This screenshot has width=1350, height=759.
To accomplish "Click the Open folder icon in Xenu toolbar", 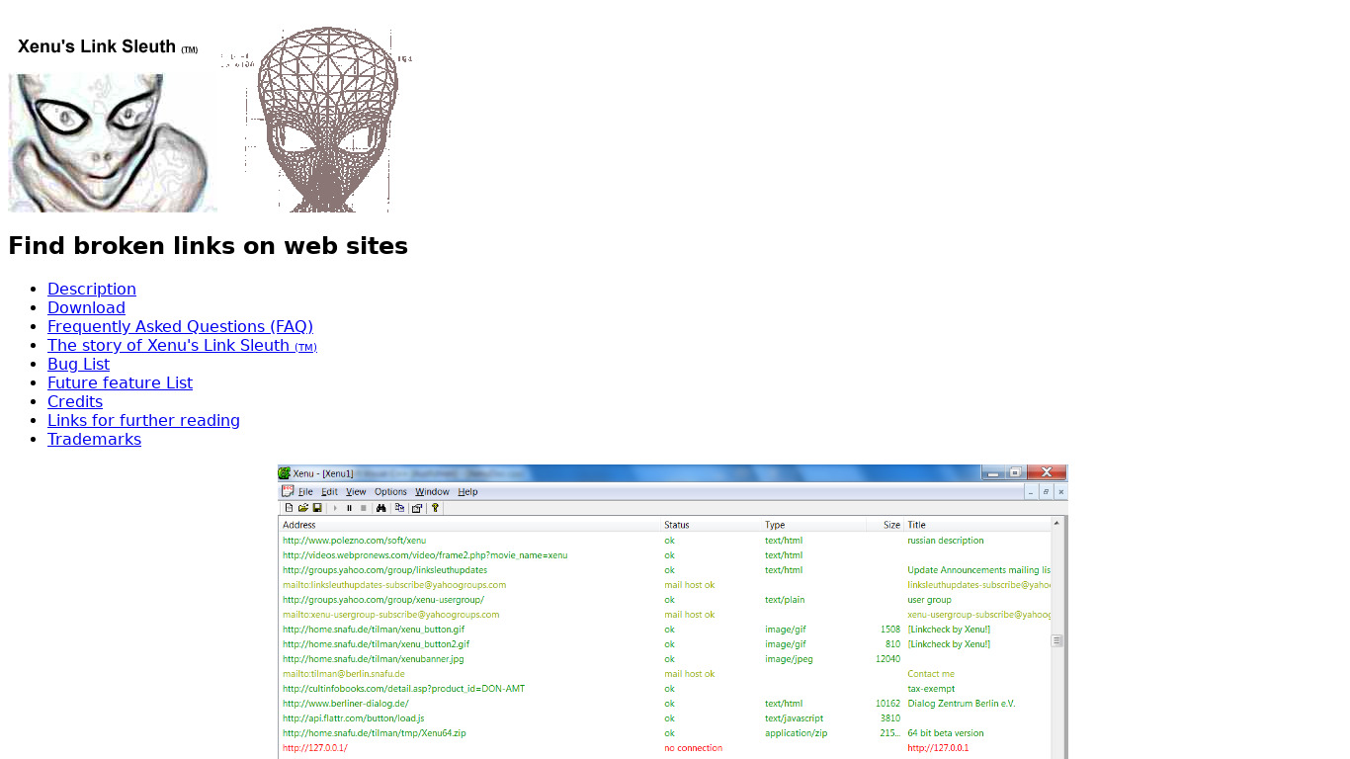I will point(303,508).
